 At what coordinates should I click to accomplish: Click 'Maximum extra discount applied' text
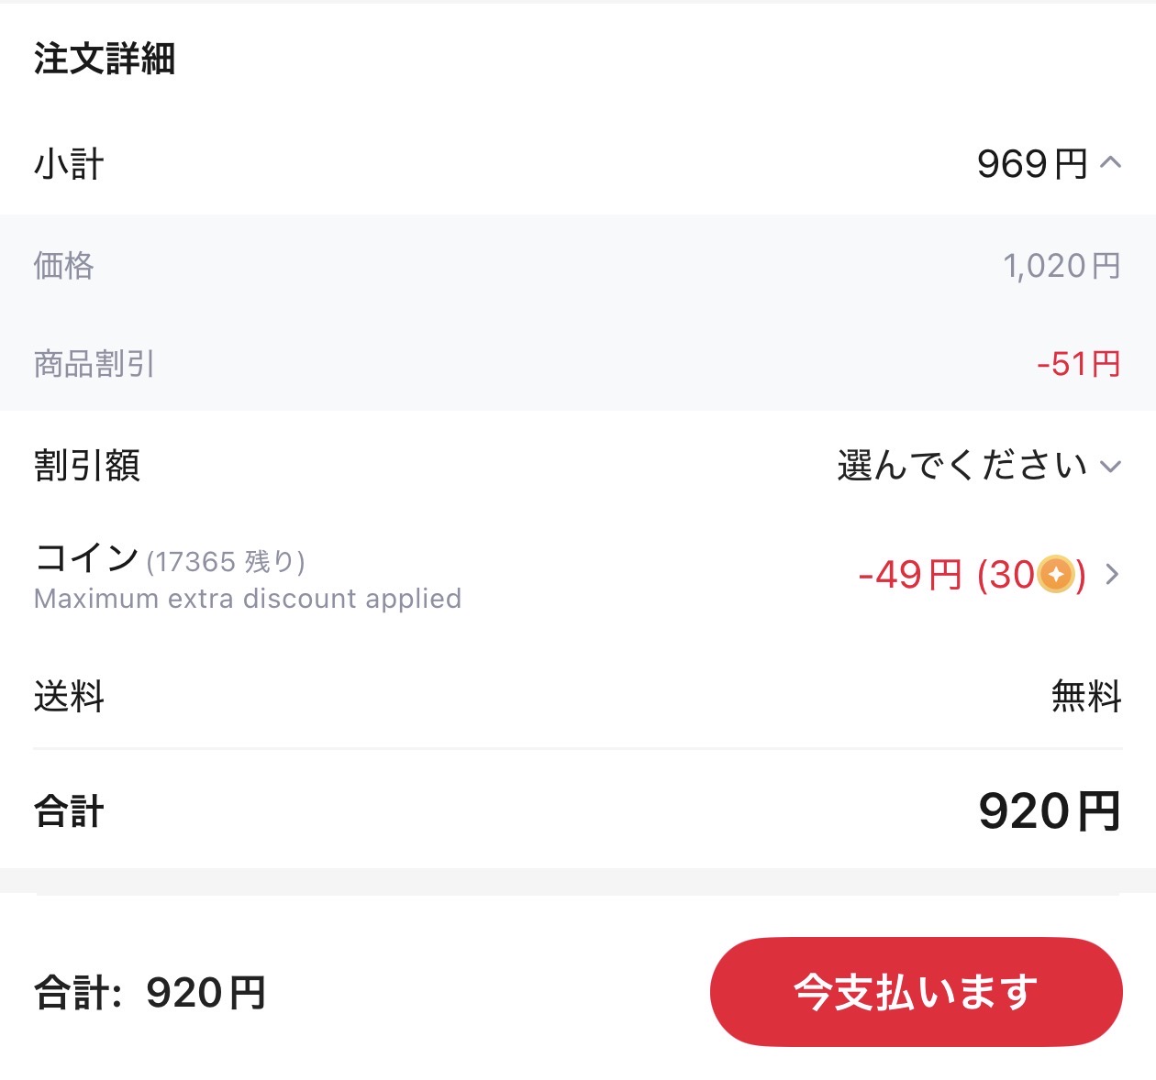coord(248,599)
